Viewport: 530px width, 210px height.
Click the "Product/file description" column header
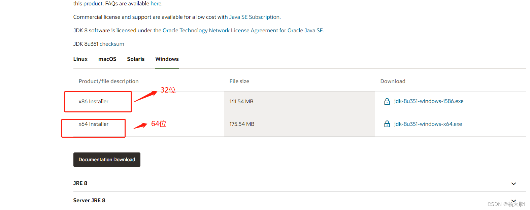108,81
